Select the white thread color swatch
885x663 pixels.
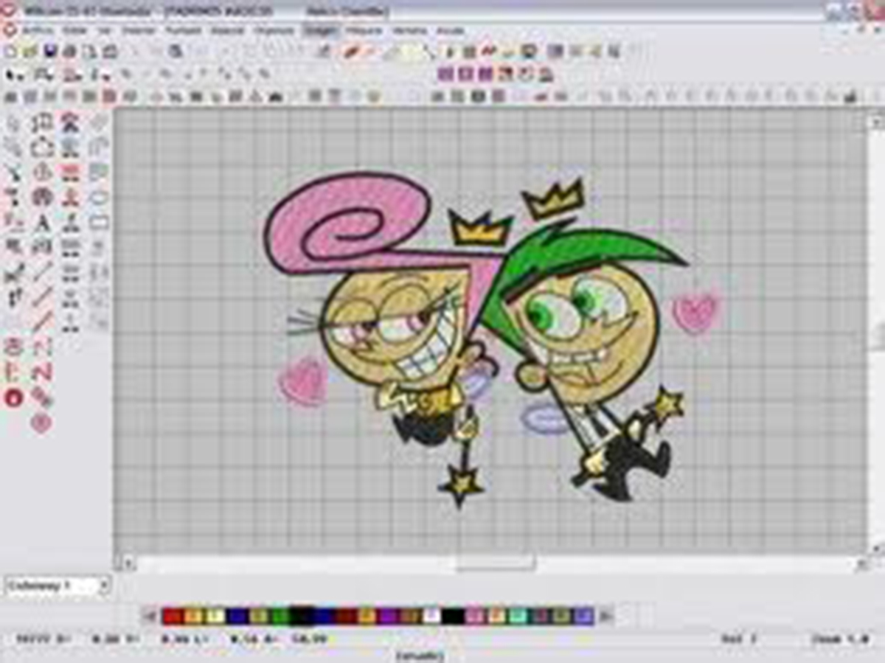(431, 616)
